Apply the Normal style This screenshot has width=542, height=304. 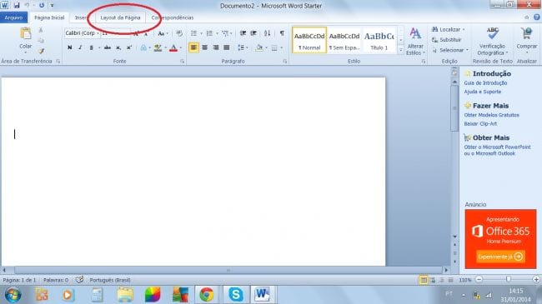click(x=309, y=40)
